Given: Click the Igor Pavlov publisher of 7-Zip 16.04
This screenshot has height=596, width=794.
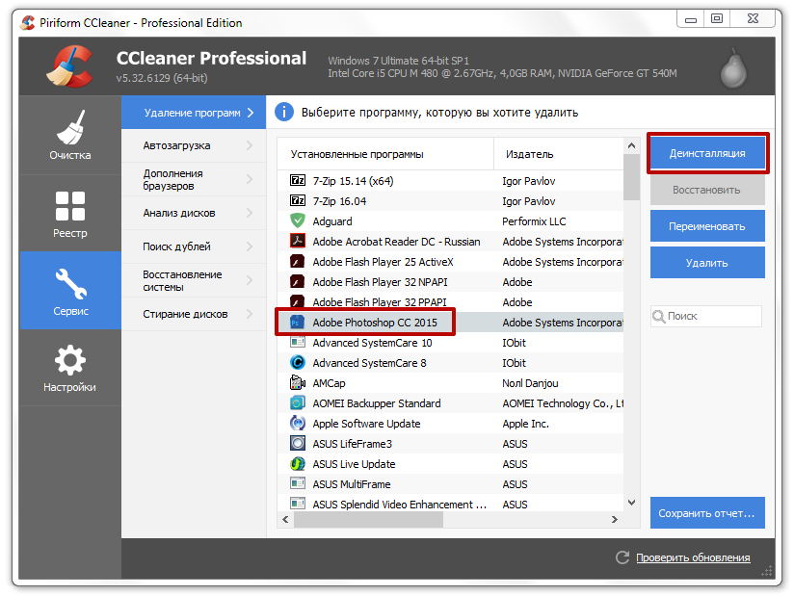Looking at the screenshot, I should point(529,201).
